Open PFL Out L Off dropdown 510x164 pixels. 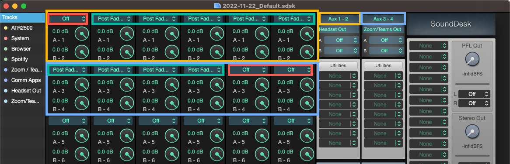click(x=474, y=94)
